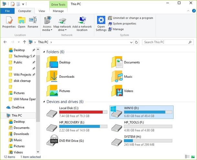Image resolution: width=197 pixels, height=160 pixels.
Task: Open the File menu tab
Action: [7, 11]
